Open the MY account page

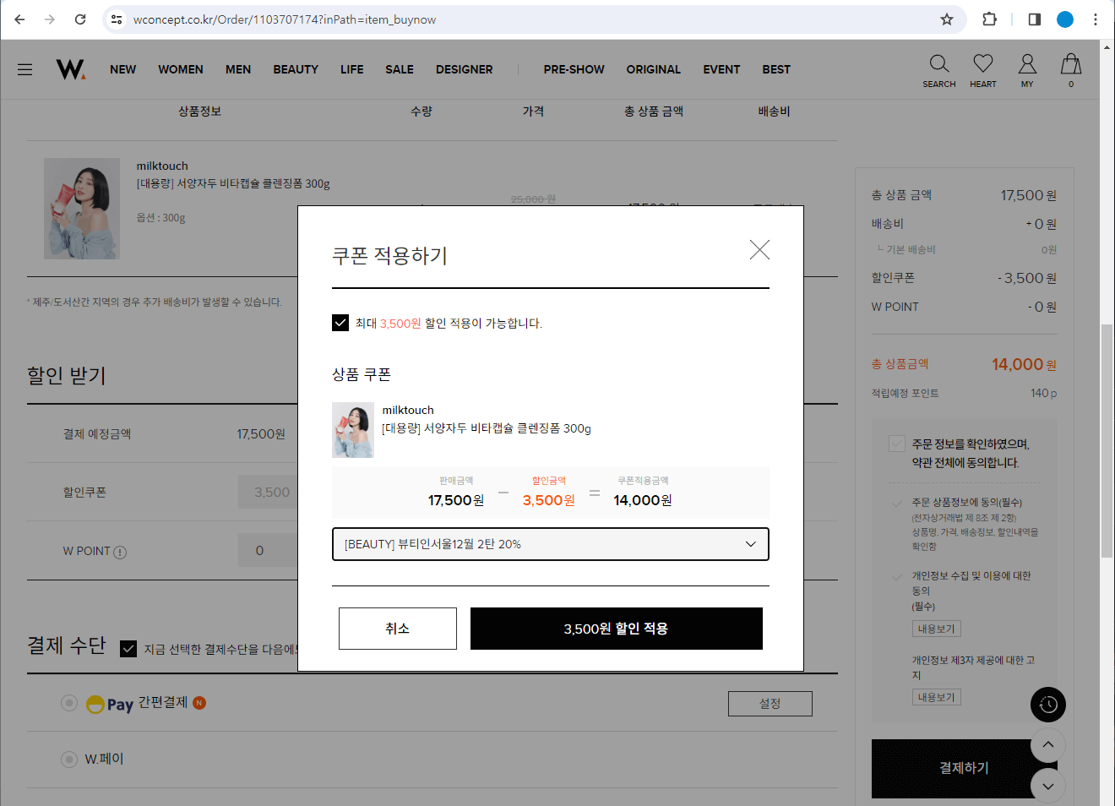point(1027,70)
